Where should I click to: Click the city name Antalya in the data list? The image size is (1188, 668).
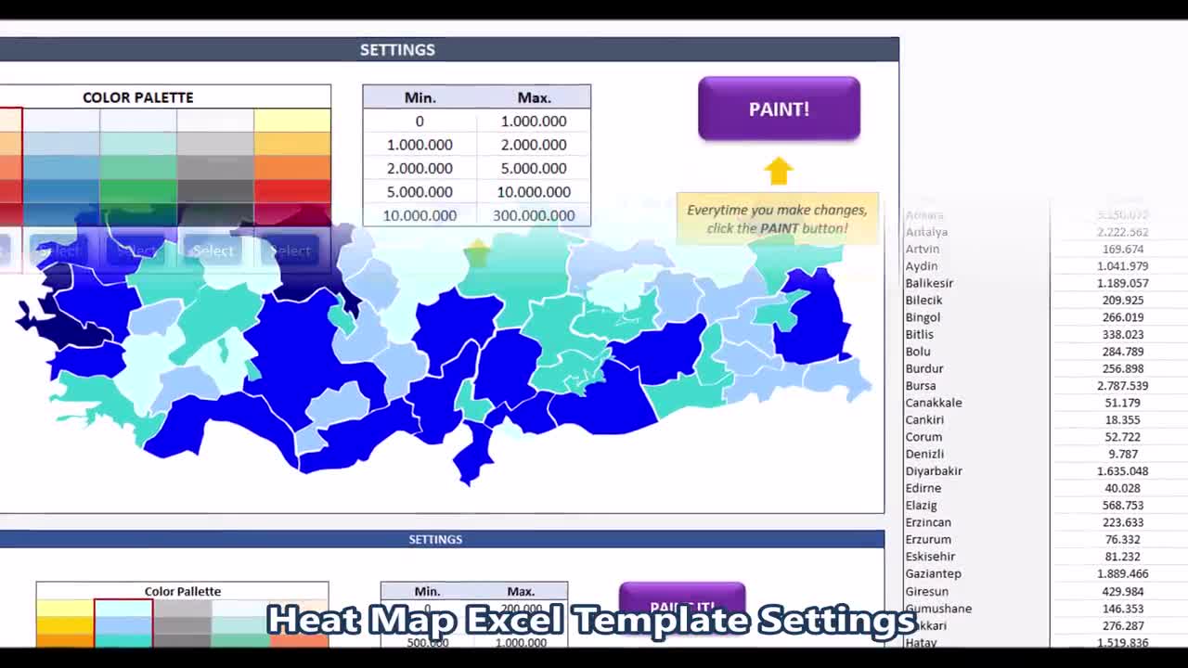pos(929,232)
